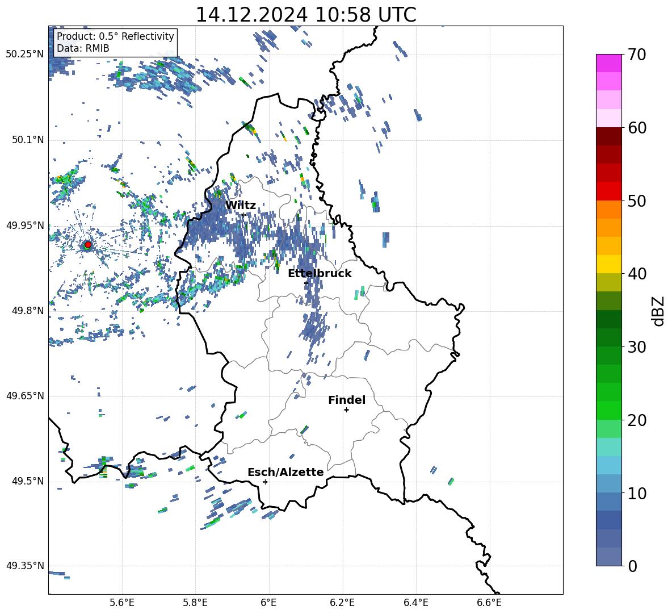Viewport: 672px width, 614px height.
Task: Click the 6.6°E longitude label
Action: (489, 603)
